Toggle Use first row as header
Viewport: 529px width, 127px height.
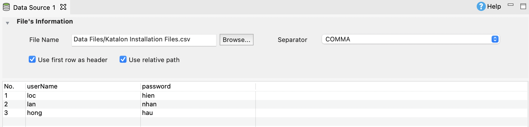[32, 59]
